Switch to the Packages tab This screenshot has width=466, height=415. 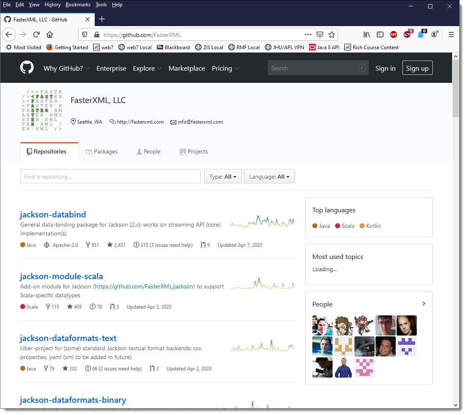click(102, 152)
